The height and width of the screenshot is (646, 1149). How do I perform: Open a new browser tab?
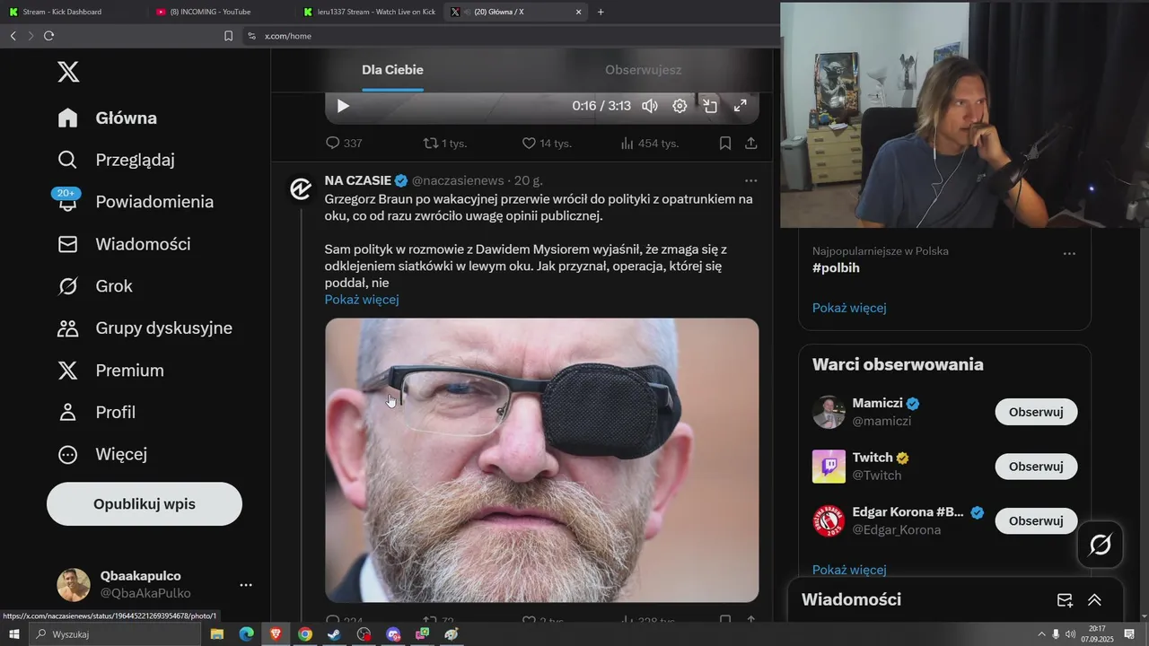(x=601, y=12)
